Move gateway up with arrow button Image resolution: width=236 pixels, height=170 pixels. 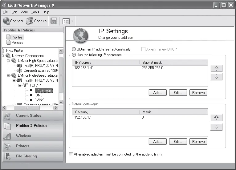click(216, 118)
